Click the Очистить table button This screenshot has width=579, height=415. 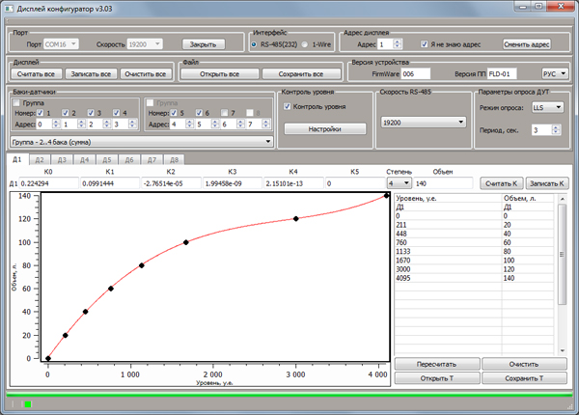point(524,364)
